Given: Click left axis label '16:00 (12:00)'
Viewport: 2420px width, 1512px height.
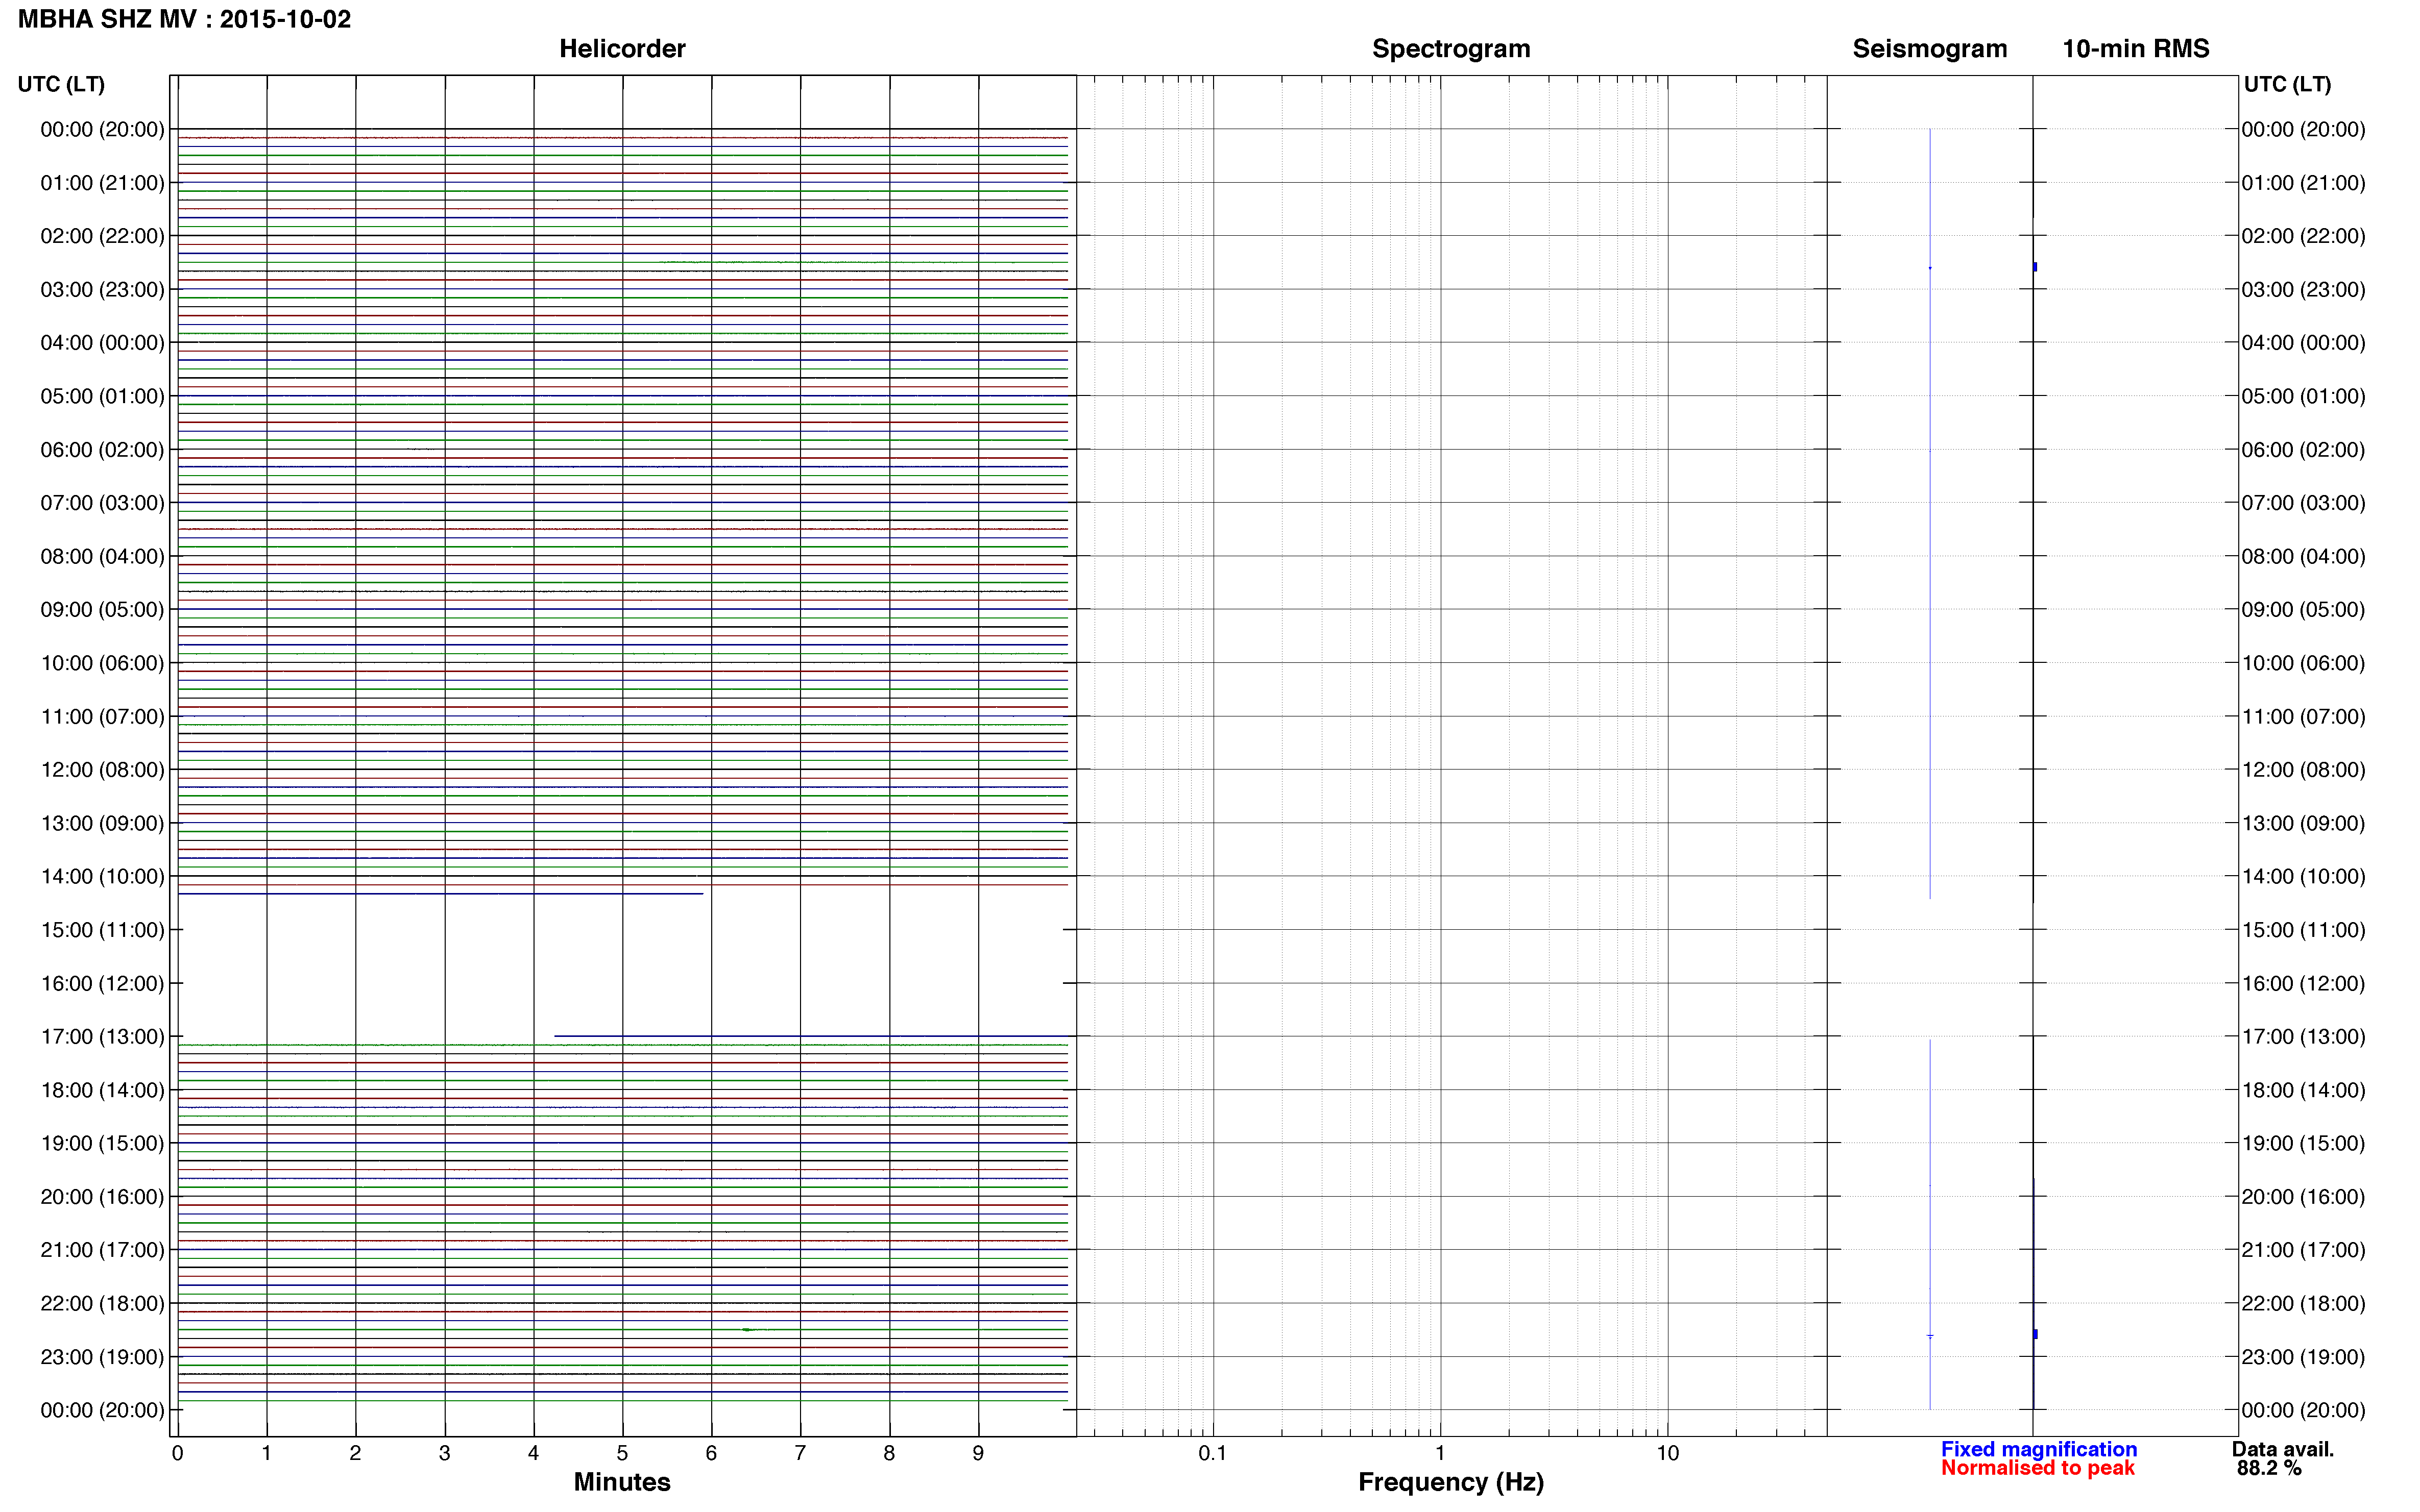Looking at the screenshot, I should [102, 983].
